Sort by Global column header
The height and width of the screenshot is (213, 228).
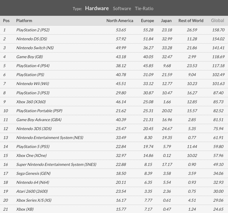coord(218,21)
